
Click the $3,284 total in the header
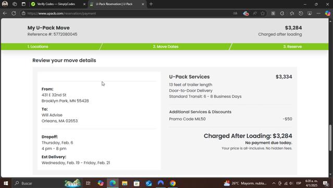click(293, 28)
